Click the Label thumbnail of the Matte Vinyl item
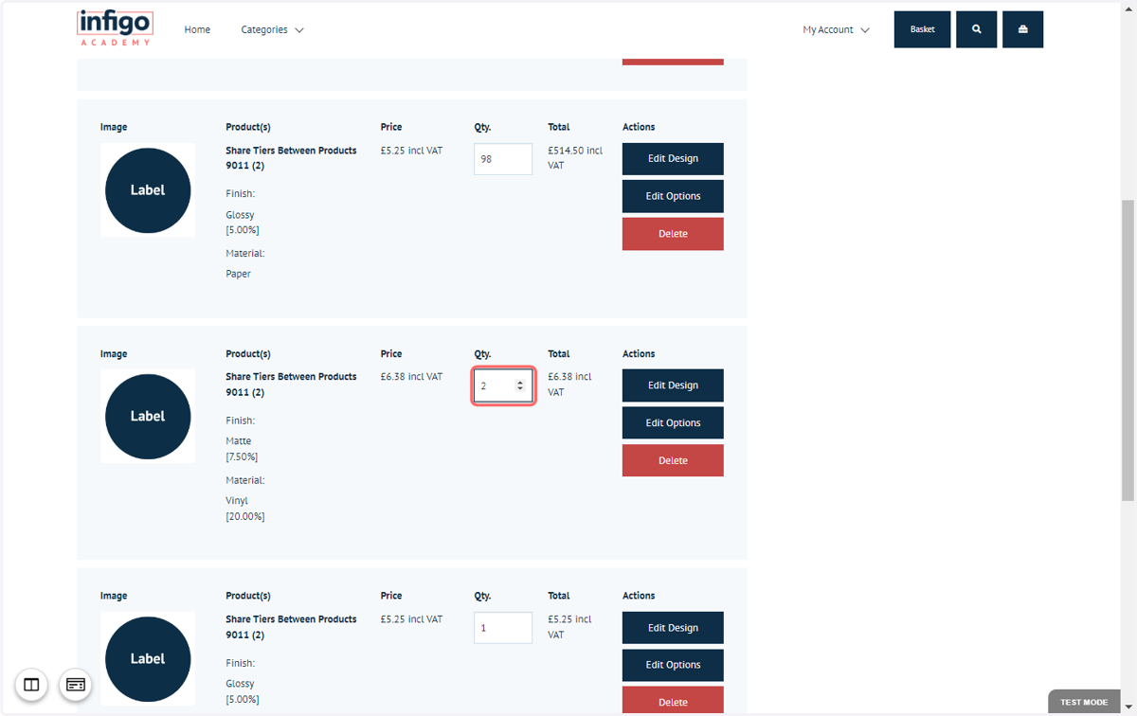 148,417
